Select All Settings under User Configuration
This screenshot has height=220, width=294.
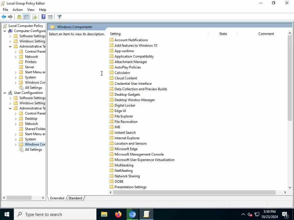(x=33, y=150)
